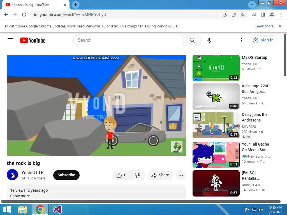Go to YouTube home via logo
This screenshot has width=287, height=215.
(x=33, y=40)
